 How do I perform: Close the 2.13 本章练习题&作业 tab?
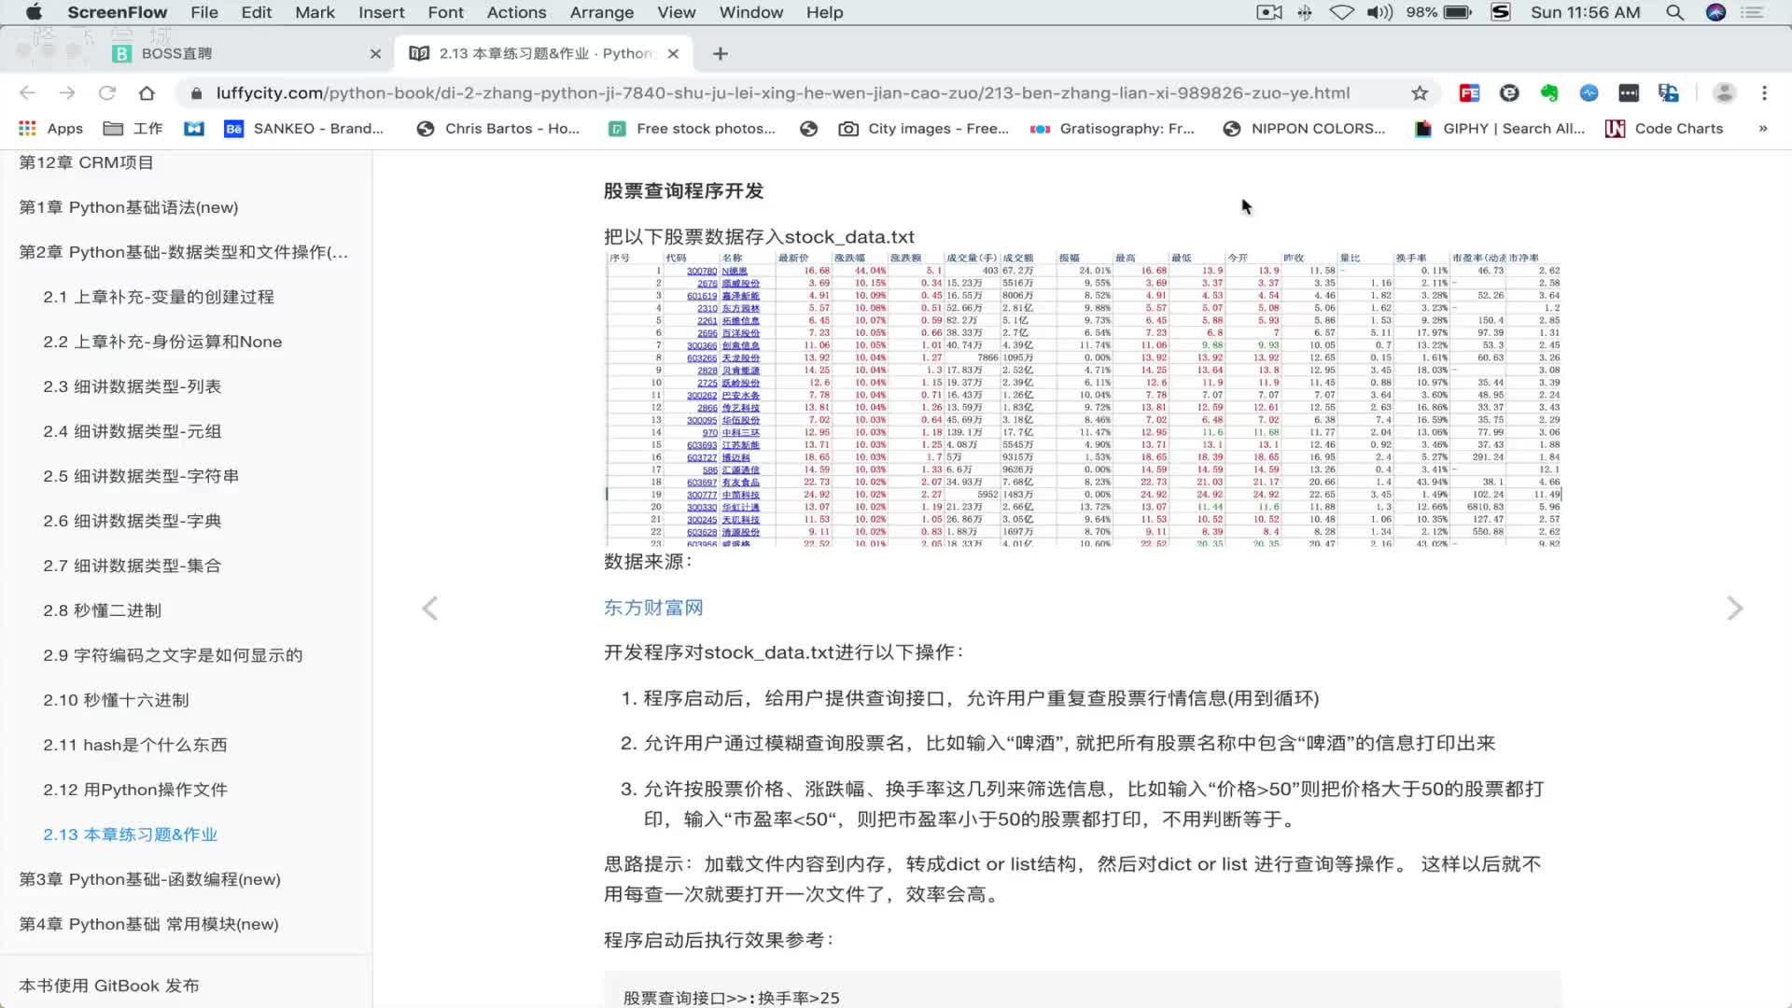(673, 53)
